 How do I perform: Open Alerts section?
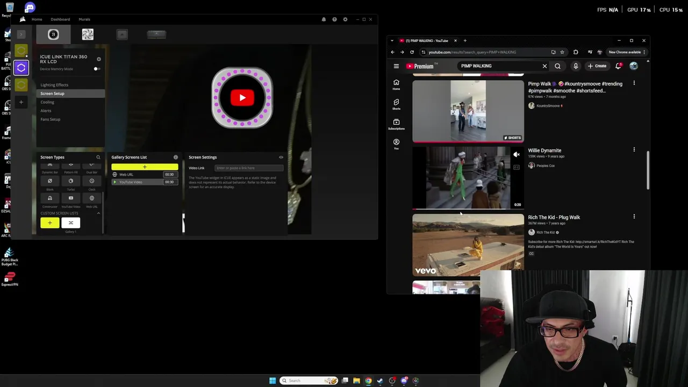pyautogui.click(x=46, y=111)
